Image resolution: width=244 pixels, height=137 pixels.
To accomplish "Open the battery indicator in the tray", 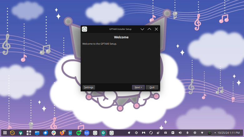I will click(x=209, y=133).
